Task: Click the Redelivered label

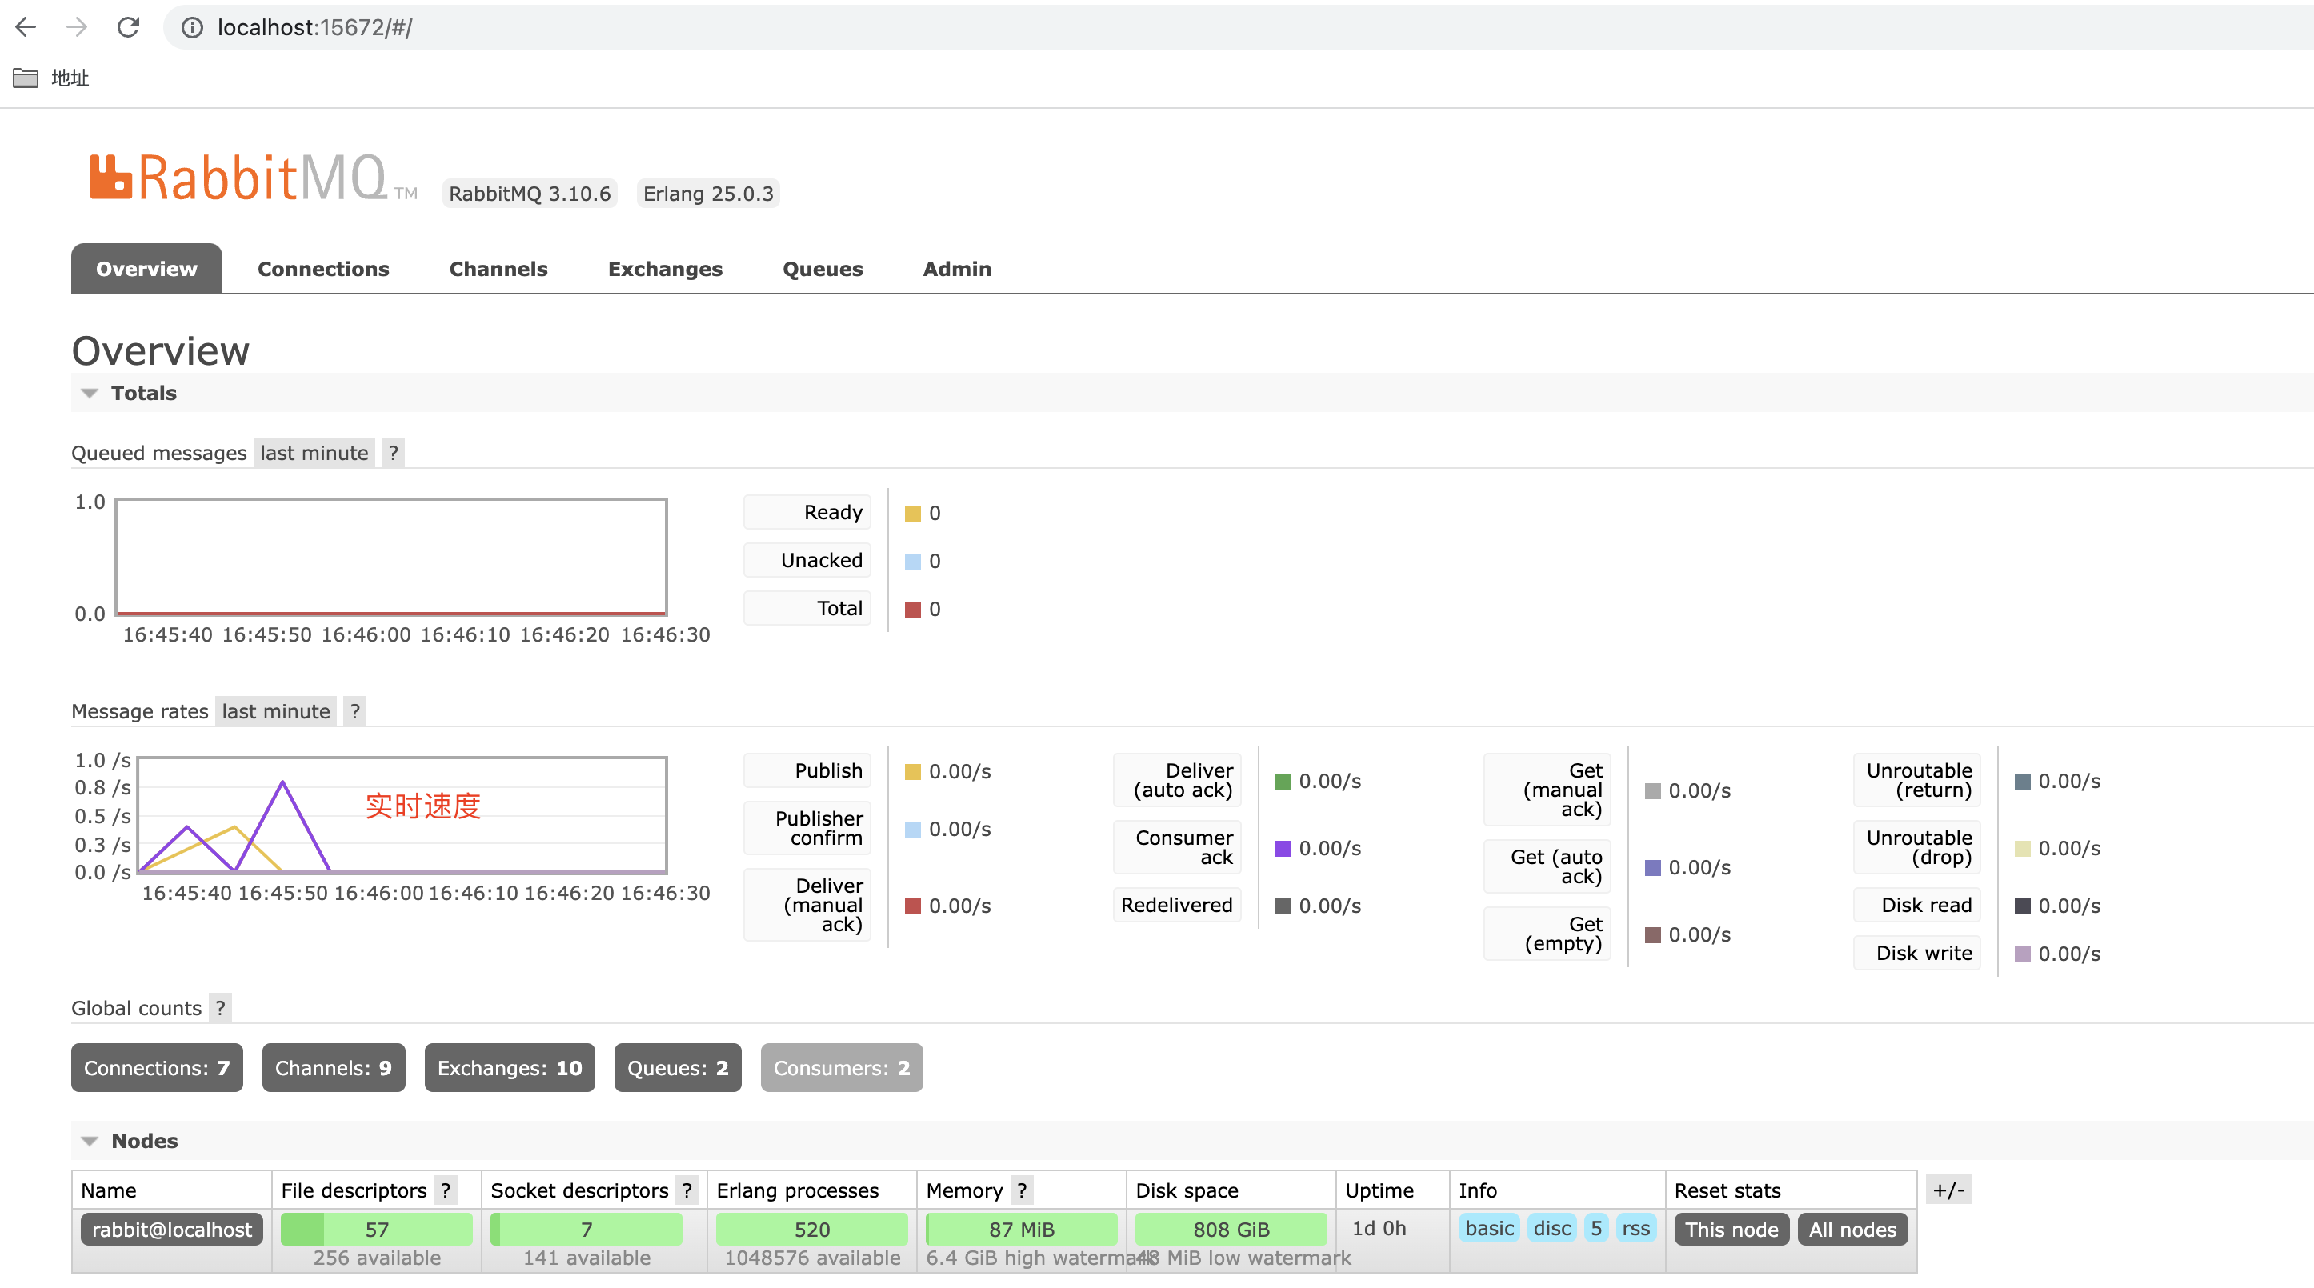Action: tap(1178, 905)
